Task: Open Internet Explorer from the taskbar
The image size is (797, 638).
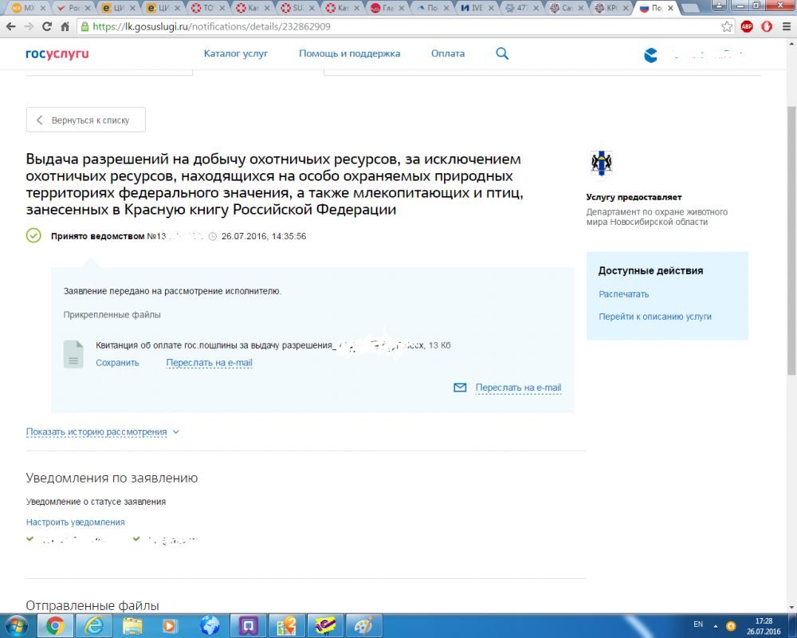Action: coord(95,624)
